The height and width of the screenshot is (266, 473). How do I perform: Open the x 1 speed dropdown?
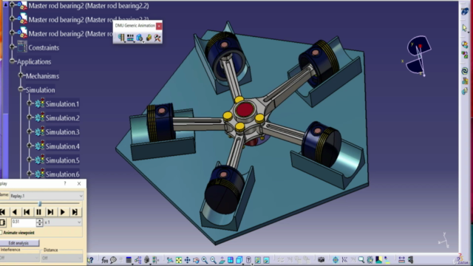click(63, 222)
